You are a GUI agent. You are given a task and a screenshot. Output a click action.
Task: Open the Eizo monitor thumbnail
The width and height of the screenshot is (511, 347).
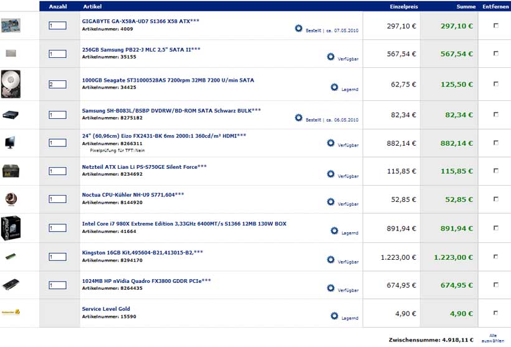[10, 143]
